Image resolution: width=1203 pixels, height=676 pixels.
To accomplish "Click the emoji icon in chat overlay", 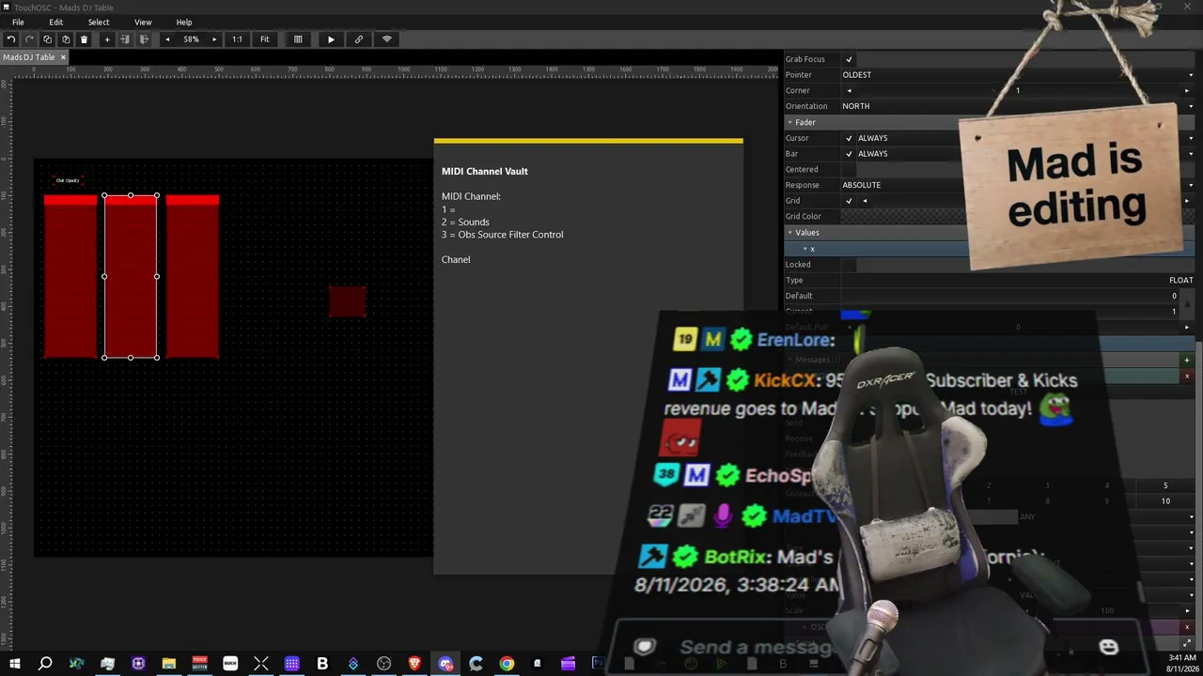I will tap(1108, 647).
